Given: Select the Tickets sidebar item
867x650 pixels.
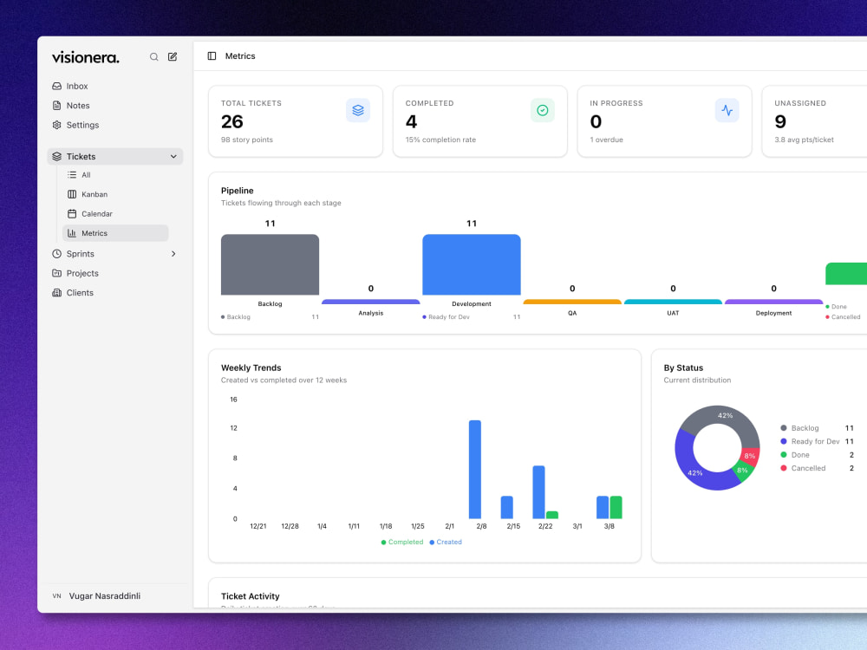Looking at the screenshot, I should pyautogui.click(x=115, y=156).
